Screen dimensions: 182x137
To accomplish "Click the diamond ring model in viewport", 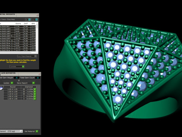I will point(118,71).
